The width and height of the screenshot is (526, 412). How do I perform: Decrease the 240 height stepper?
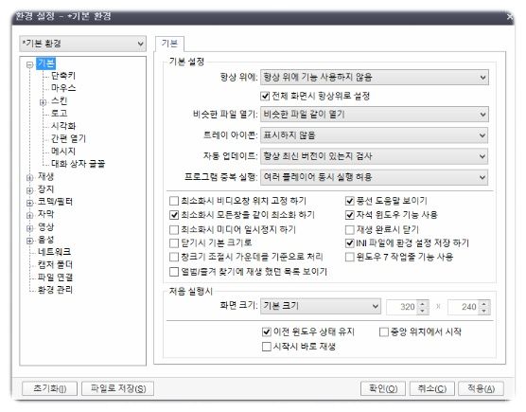tap(484, 311)
